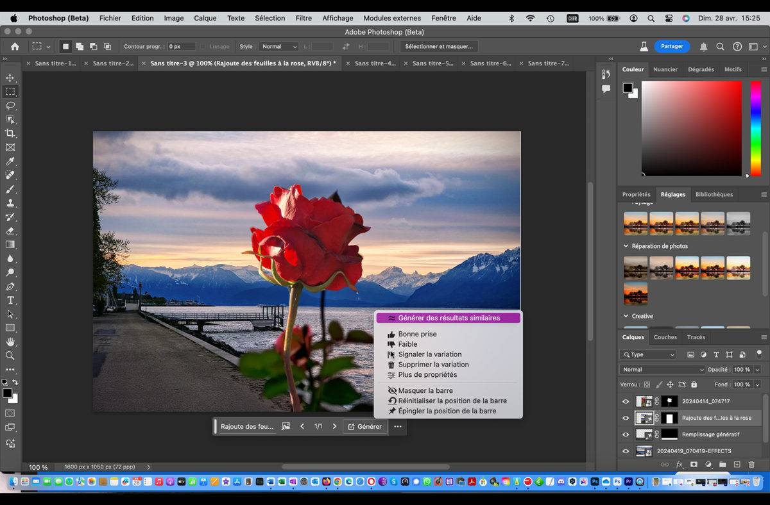Hide the Remplissage génératif layer
This screenshot has height=505, width=770.
pyautogui.click(x=626, y=435)
